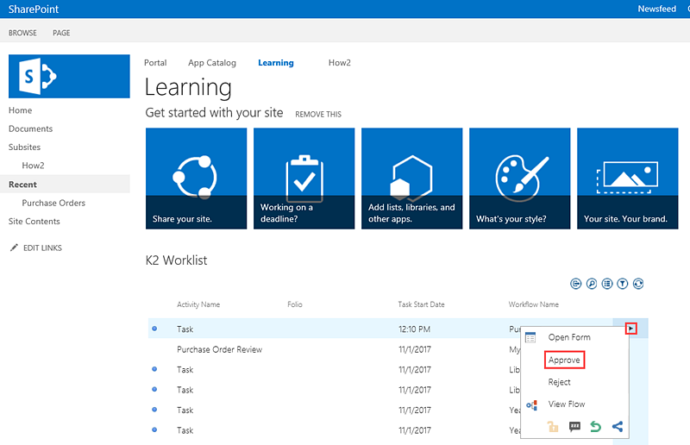
Task: Switch to the PAGE ribbon tab
Action: pyautogui.click(x=61, y=33)
